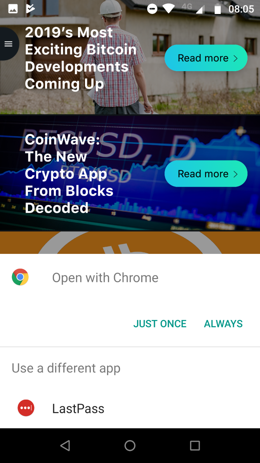Open recent apps with square button
260x463 pixels.
click(195, 445)
